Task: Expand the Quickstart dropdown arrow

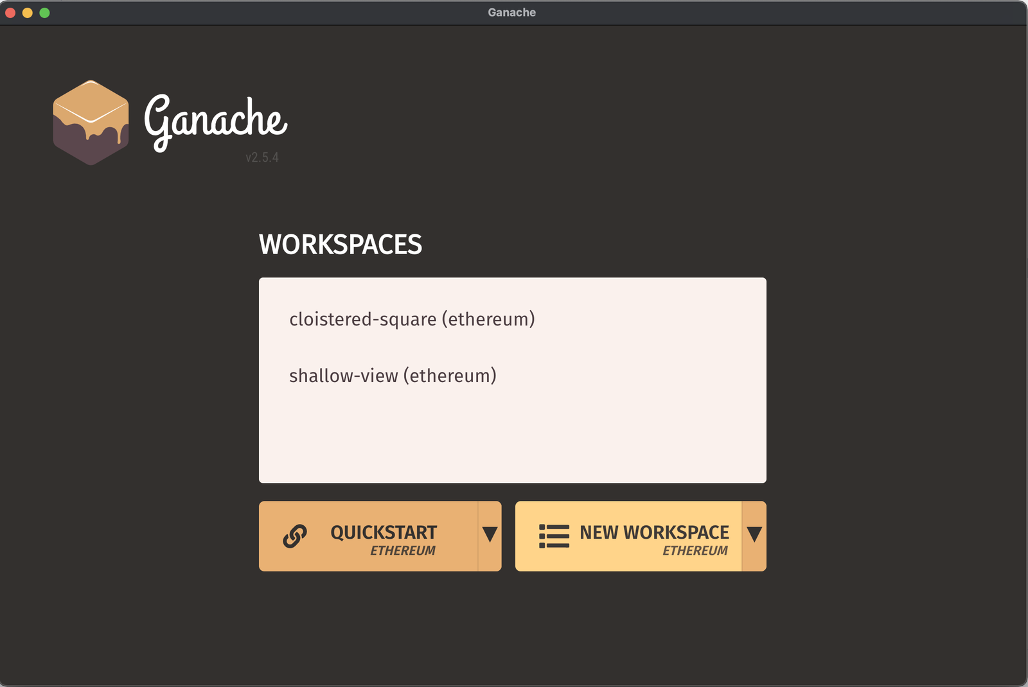Action: [490, 535]
